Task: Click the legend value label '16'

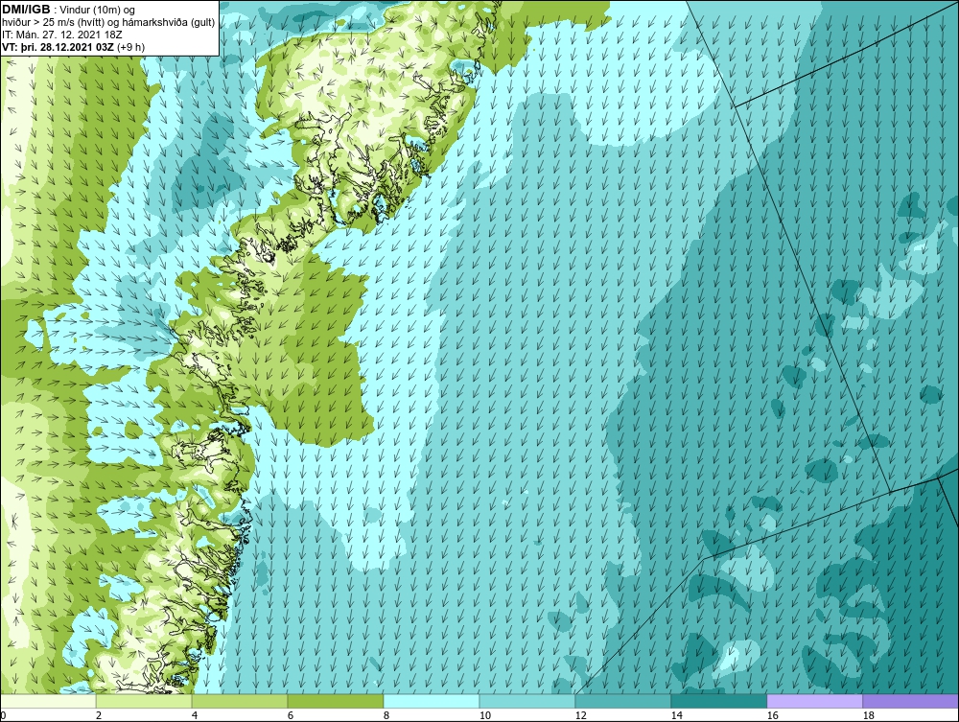Action: [x=772, y=715]
